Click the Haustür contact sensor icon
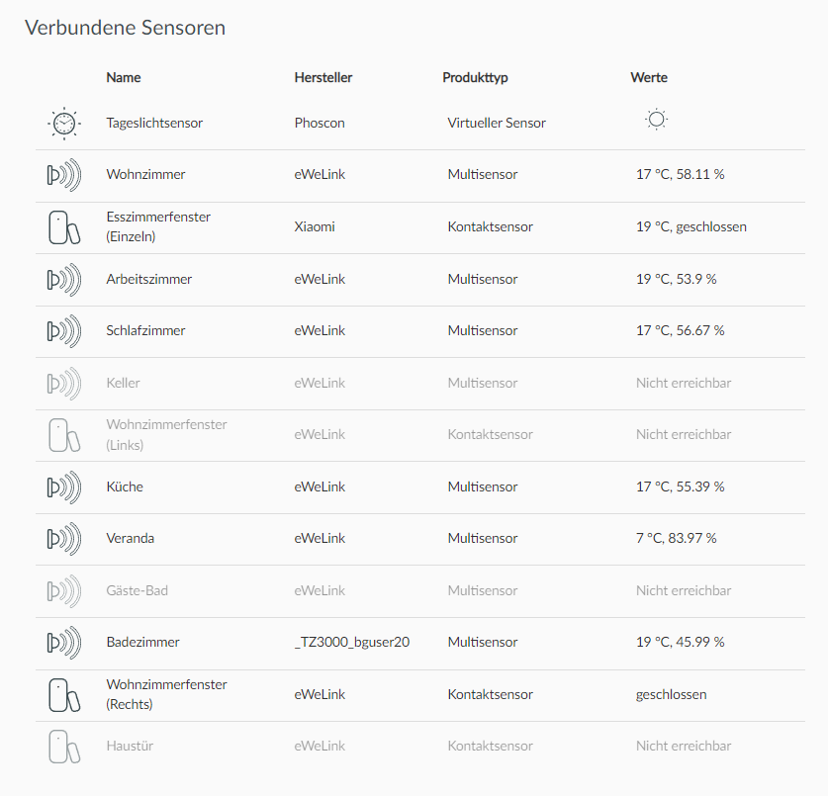Screen dimensions: 828x796 (x=63, y=746)
